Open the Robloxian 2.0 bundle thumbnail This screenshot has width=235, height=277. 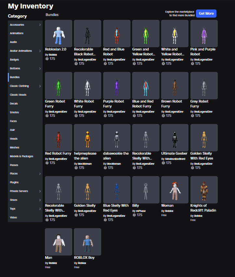59,34
